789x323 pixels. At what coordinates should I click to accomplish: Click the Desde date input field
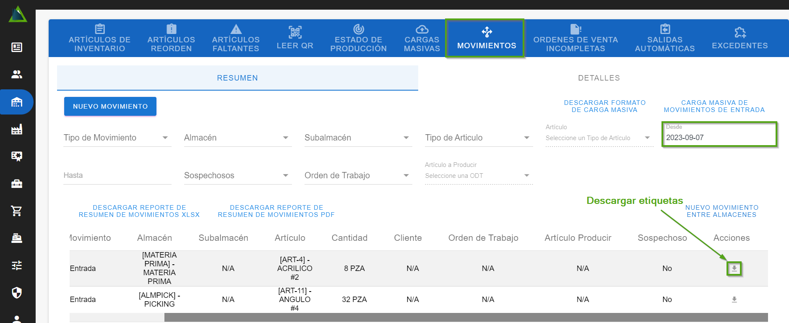719,138
